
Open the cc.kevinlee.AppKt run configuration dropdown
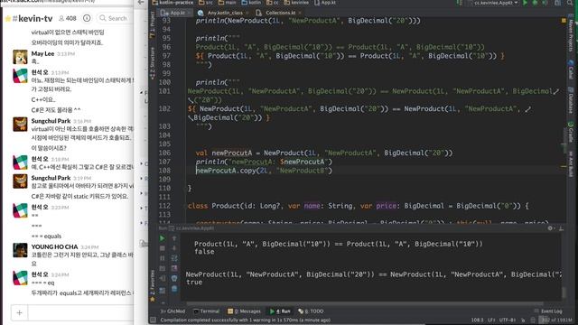(x=493, y=3)
